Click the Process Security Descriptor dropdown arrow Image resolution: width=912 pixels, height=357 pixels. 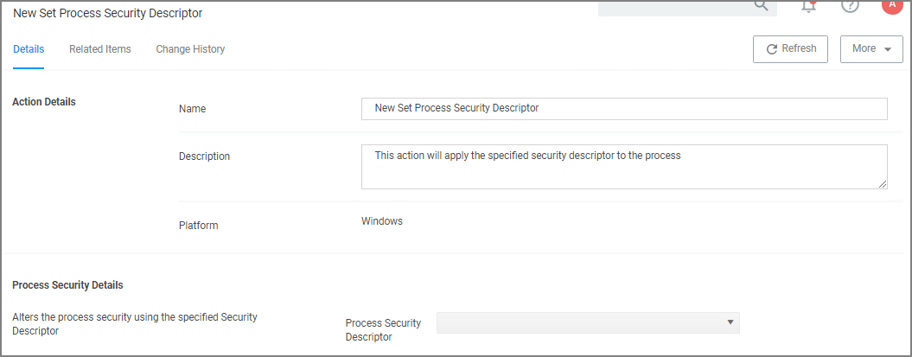(x=730, y=322)
